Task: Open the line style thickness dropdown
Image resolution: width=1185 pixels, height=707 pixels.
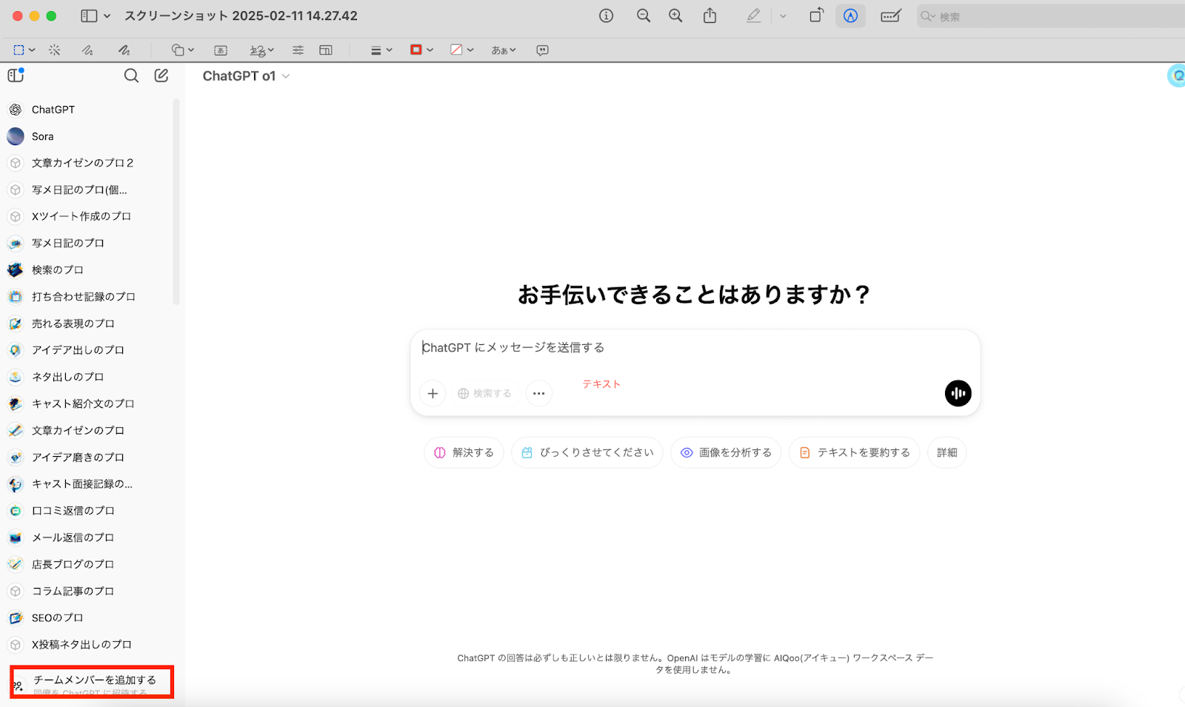Action: tap(381, 50)
